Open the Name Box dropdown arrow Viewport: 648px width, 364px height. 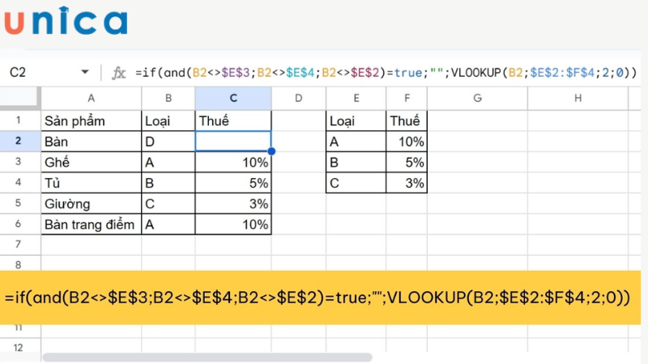pyautogui.click(x=85, y=73)
